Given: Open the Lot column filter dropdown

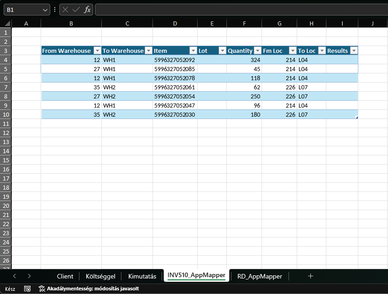Looking at the screenshot, I should (x=222, y=51).
